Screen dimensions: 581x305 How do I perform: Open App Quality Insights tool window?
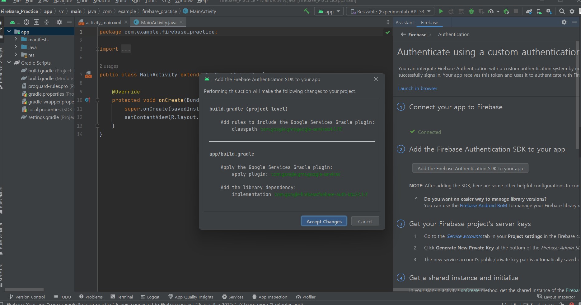point(191,297)
